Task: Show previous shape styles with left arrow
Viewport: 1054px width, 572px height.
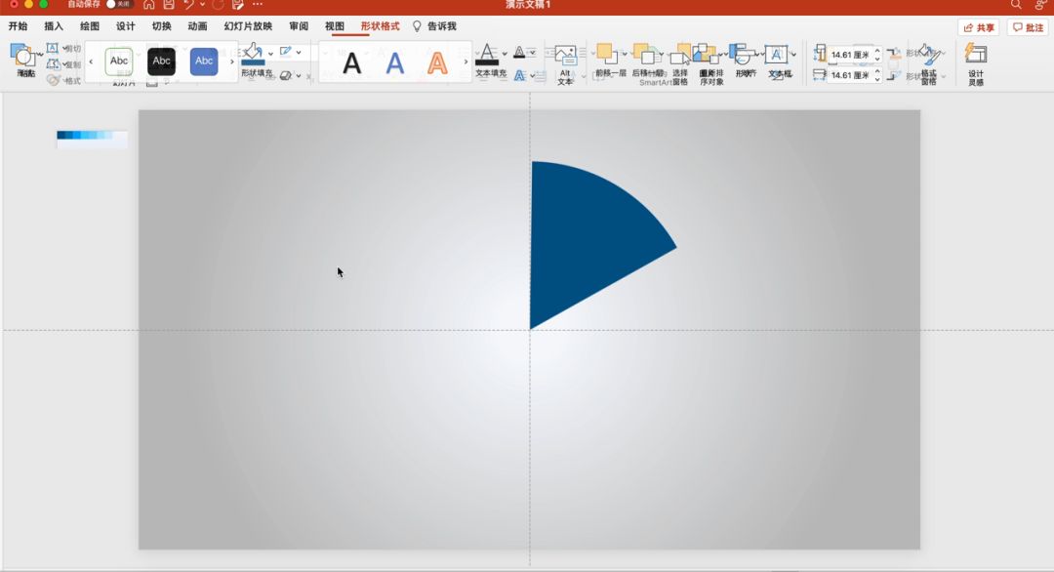Action: pos(92,61)
